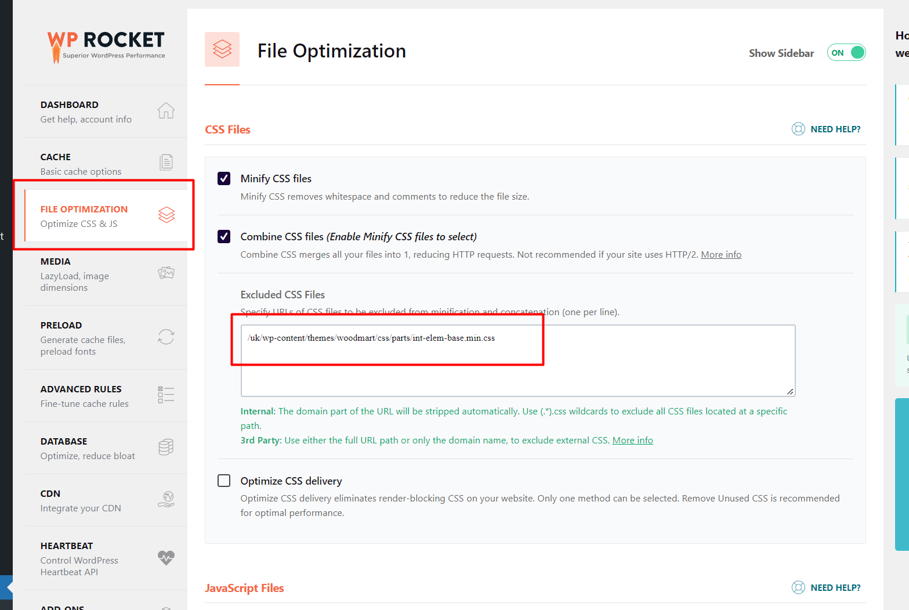Click the Heartbeat heart icon
Image resolution: width=909 pixels, height=610 pixels.
pos(166,558)
